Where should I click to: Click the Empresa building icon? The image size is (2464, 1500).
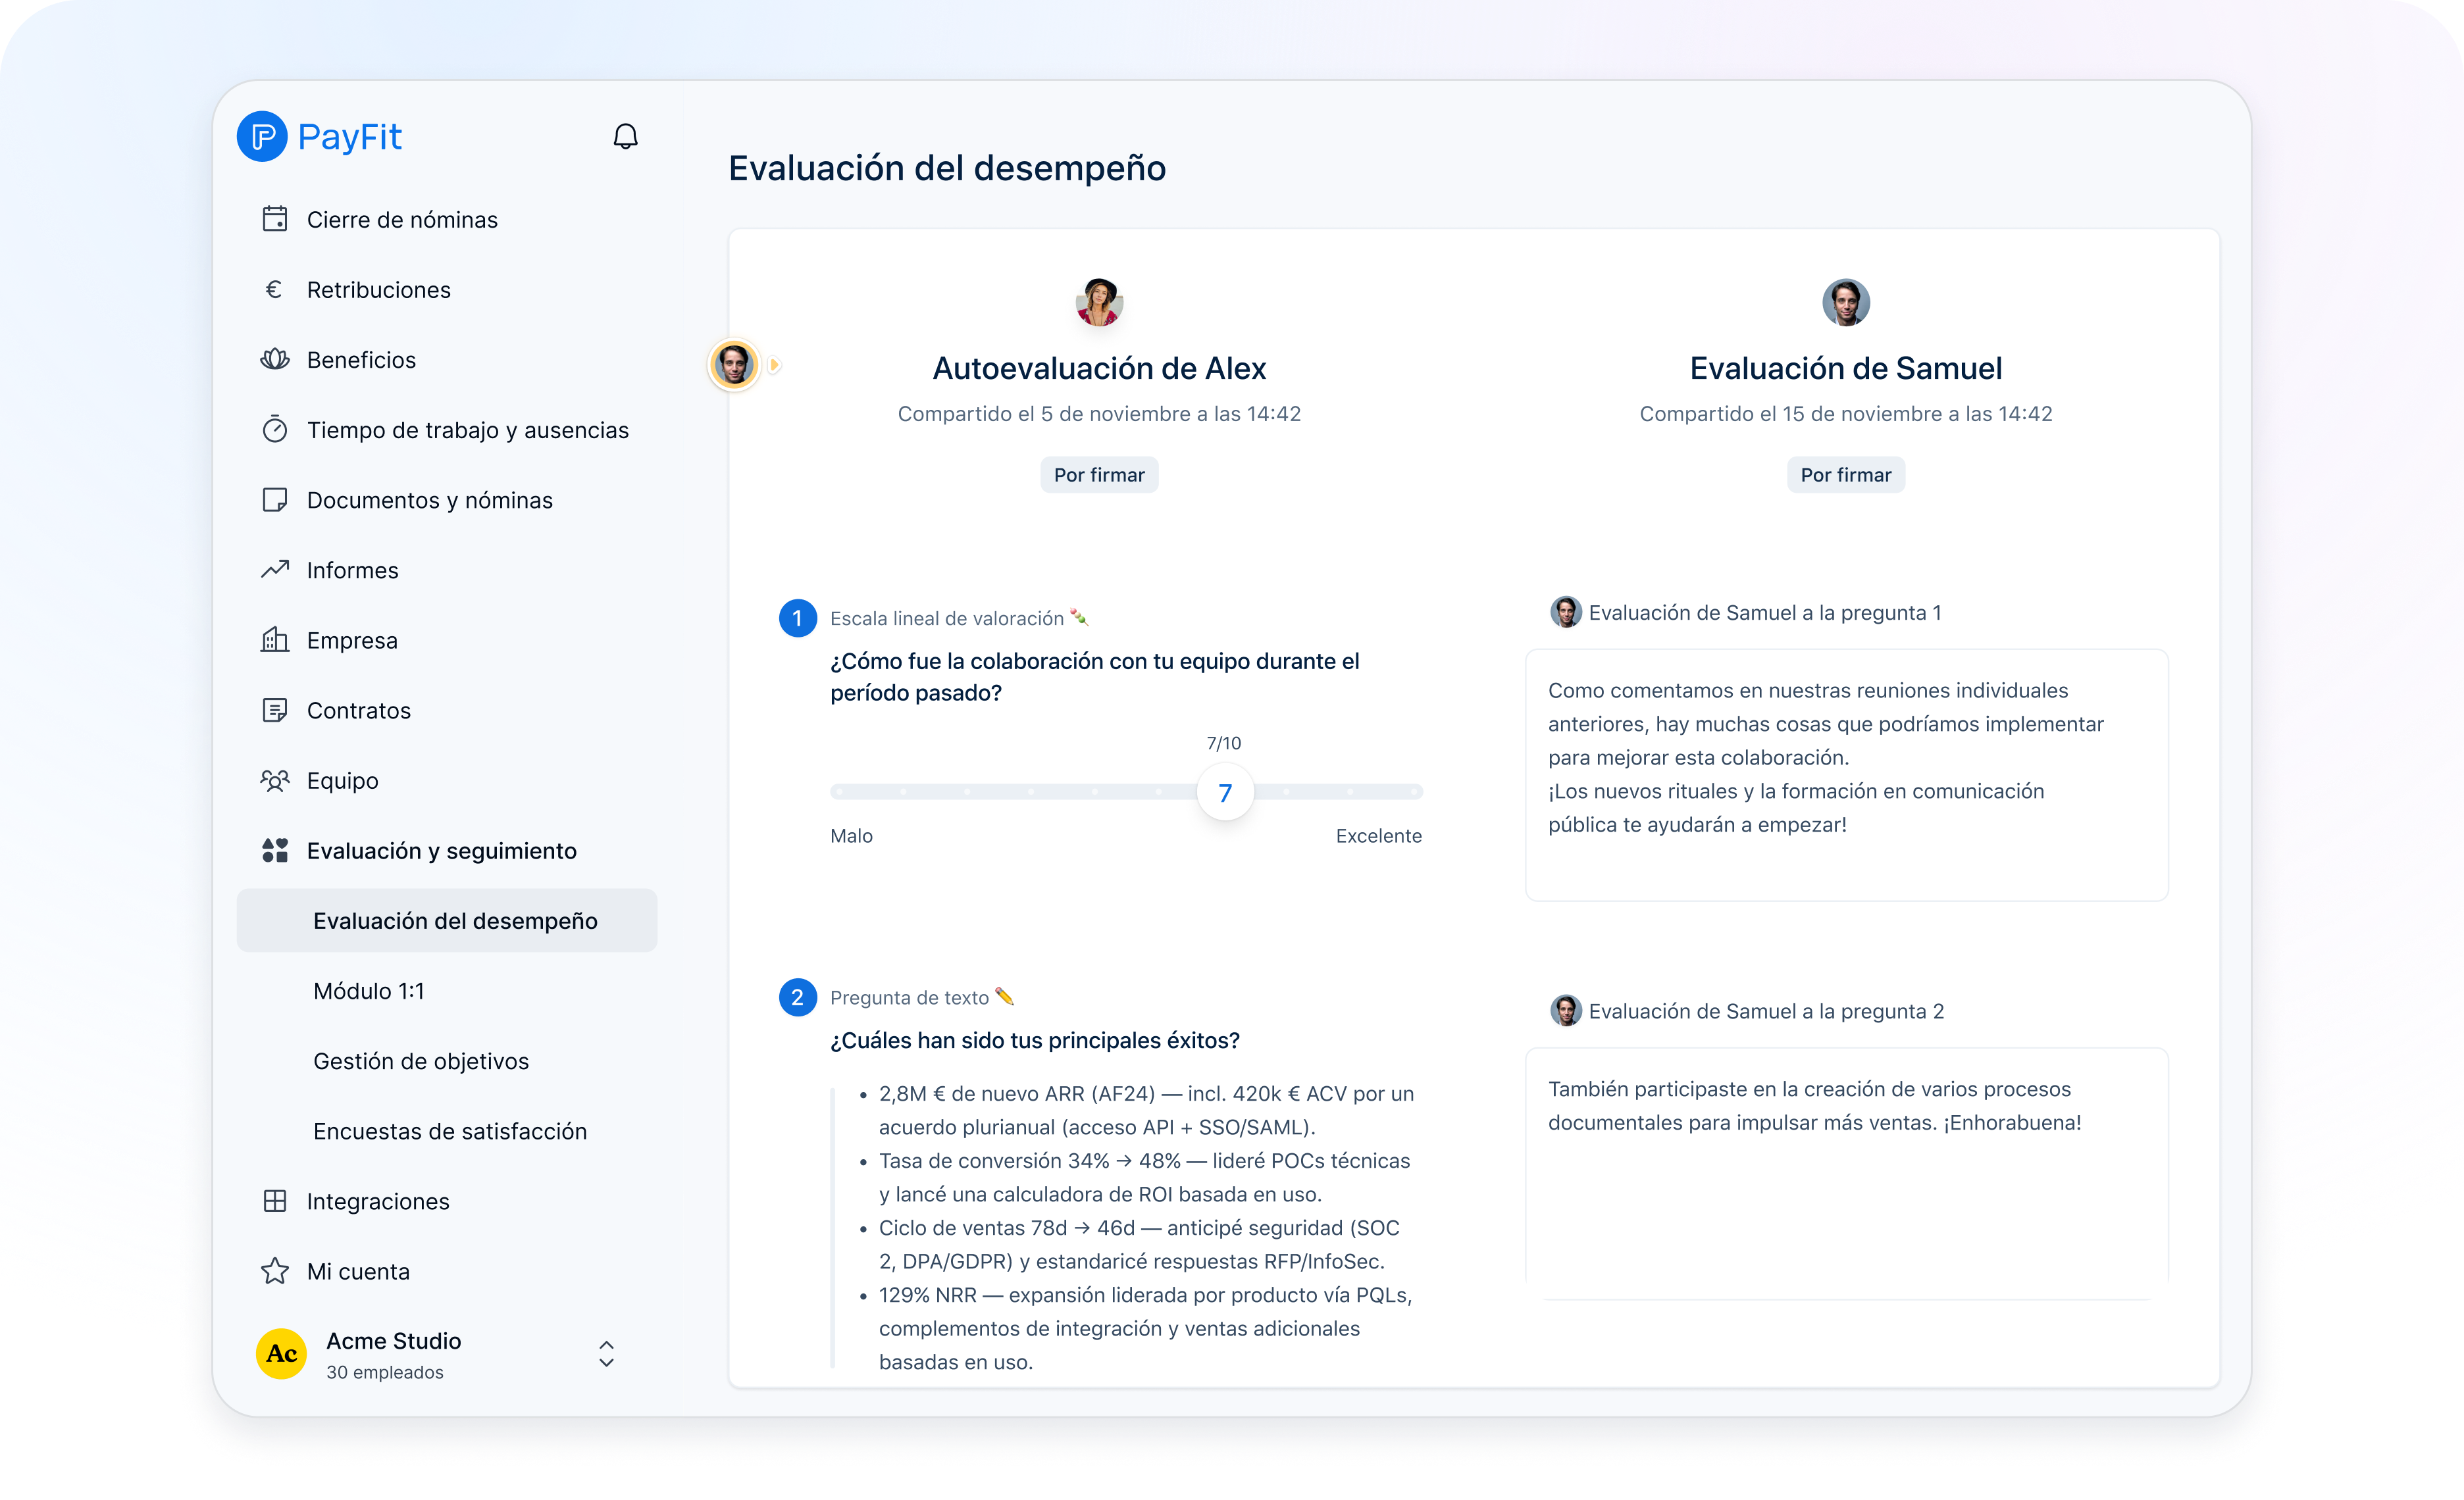point(274,639)
